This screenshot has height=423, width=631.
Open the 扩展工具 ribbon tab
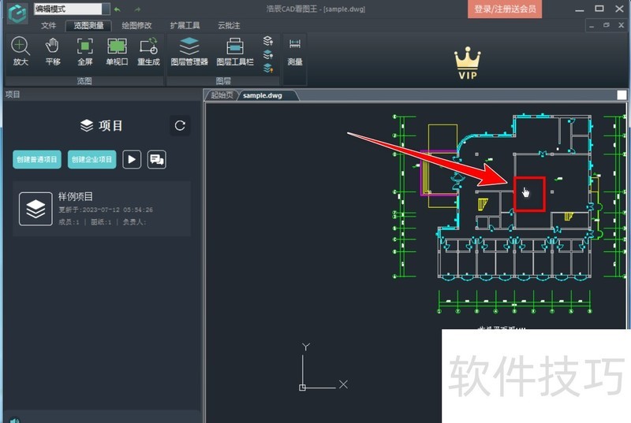pyautogui.click(x=185, y=25)
